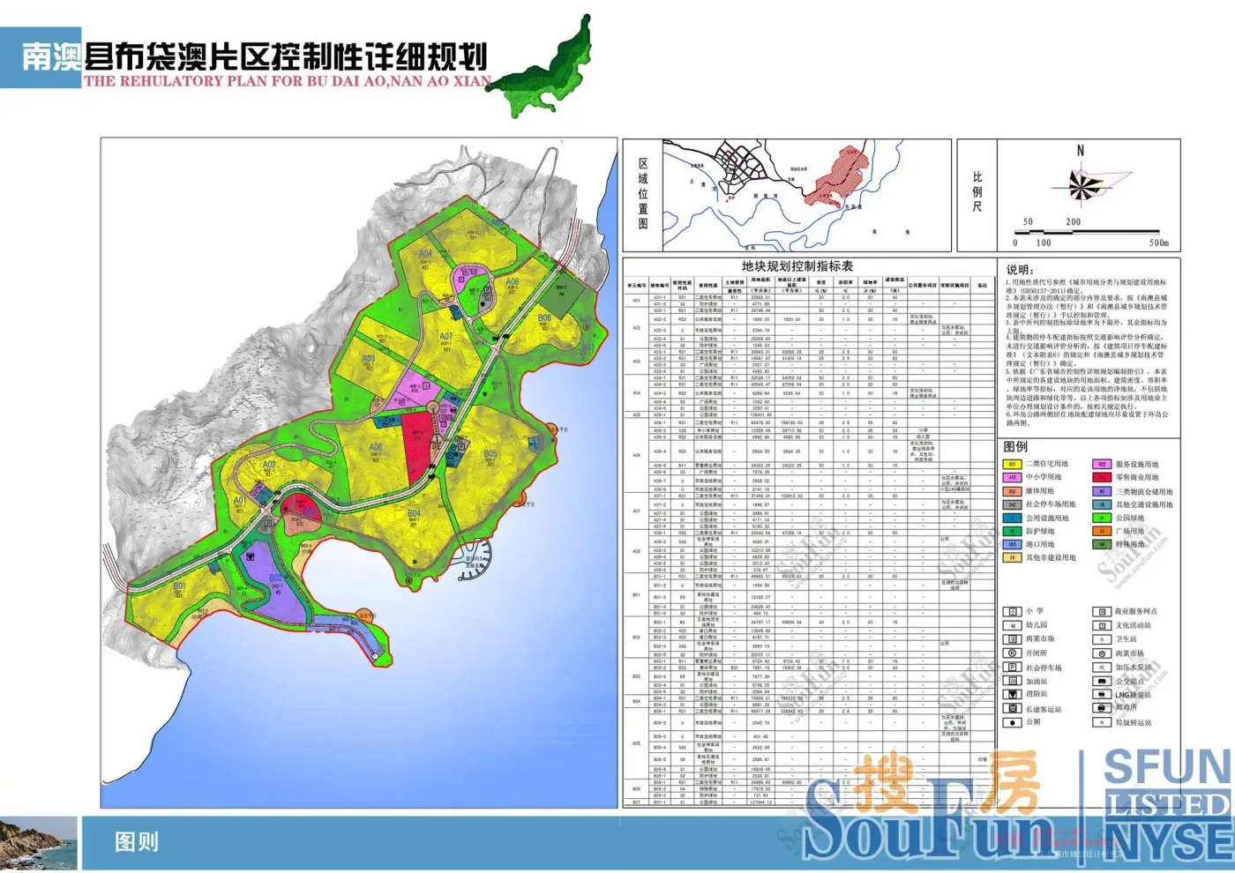The width and height of the screenshot is (1235, 873).
Task: Select the B01 block label on the map
Action: pyautogui.click(x=179, y=586)
